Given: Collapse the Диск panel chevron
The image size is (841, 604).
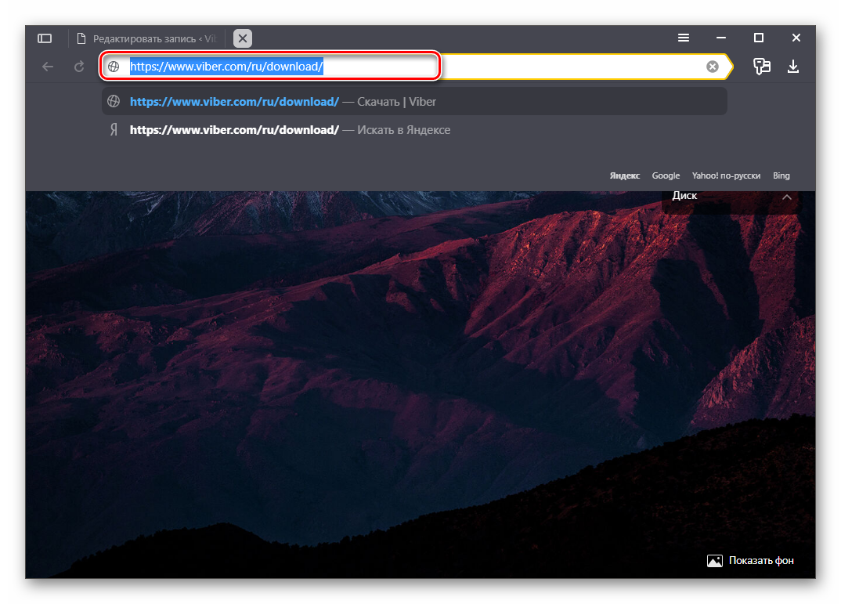Looking at the screenshot, I should 787,197.
